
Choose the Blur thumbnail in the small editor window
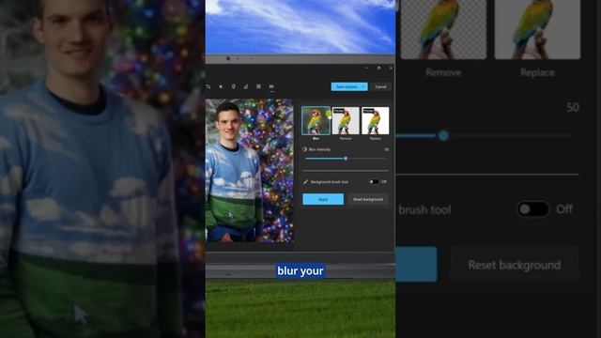click(x=316, y=121)
